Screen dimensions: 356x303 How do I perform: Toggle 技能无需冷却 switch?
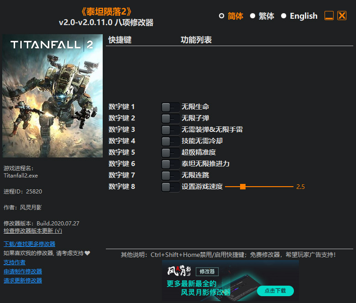(x=171, y=141)
